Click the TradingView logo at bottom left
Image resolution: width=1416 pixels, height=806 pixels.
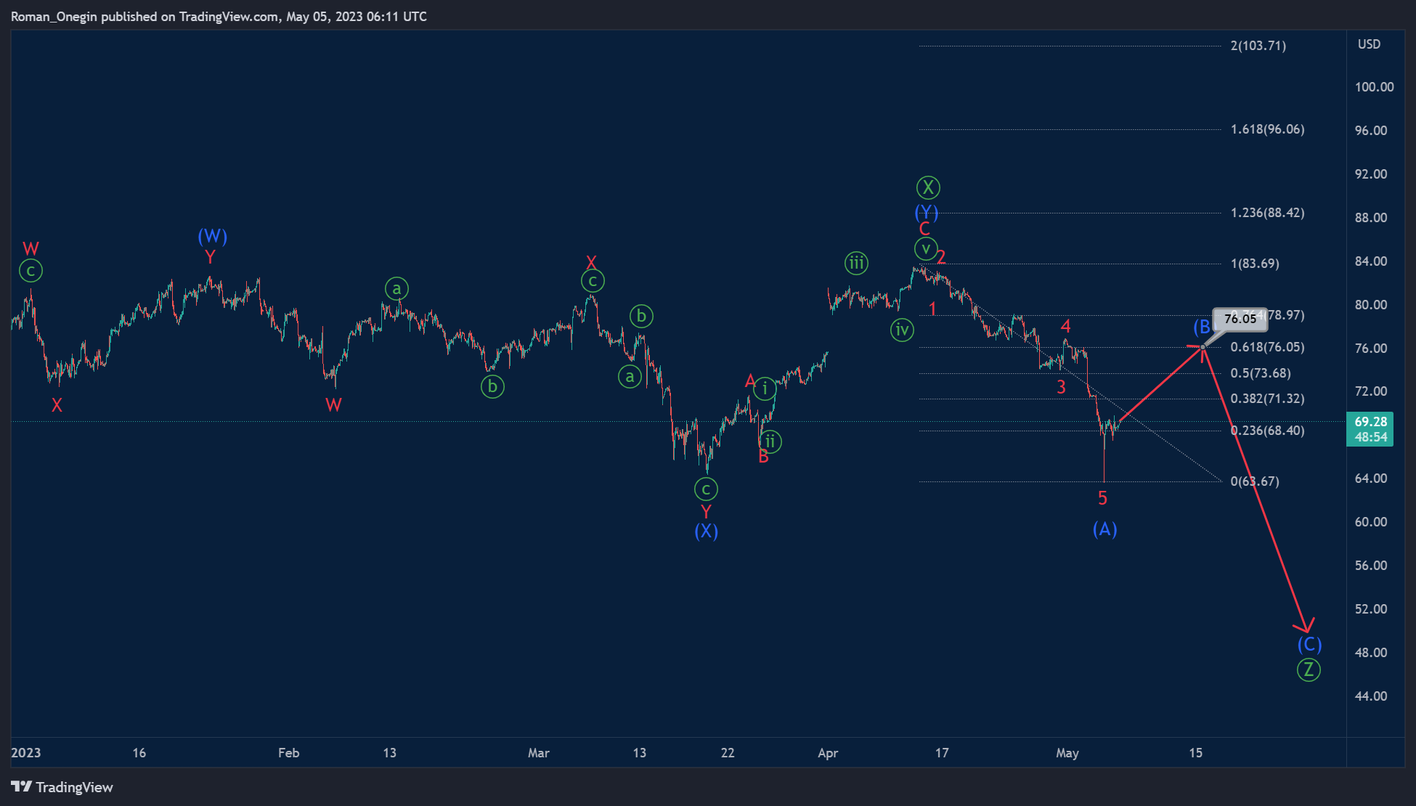pyautogui.click(x=62, y=787)
